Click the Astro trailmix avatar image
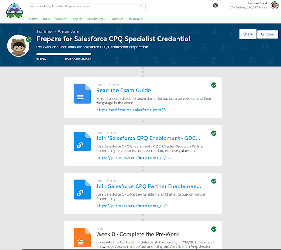Image resolution: width=281 pixels, height=250 pixels. point(18,46)
